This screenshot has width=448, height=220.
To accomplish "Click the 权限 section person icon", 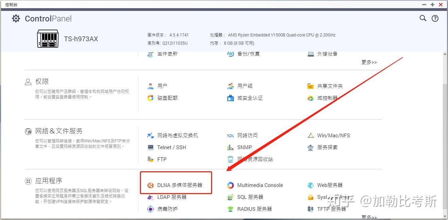I will tap(28, 82).
